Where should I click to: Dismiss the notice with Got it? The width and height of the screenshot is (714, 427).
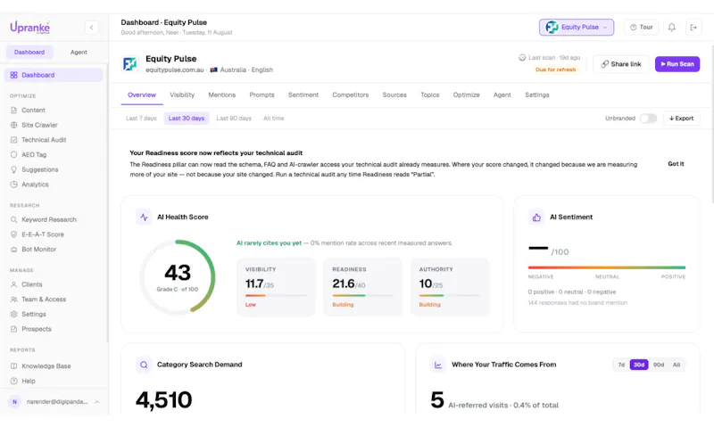click(x=676, y=164)
